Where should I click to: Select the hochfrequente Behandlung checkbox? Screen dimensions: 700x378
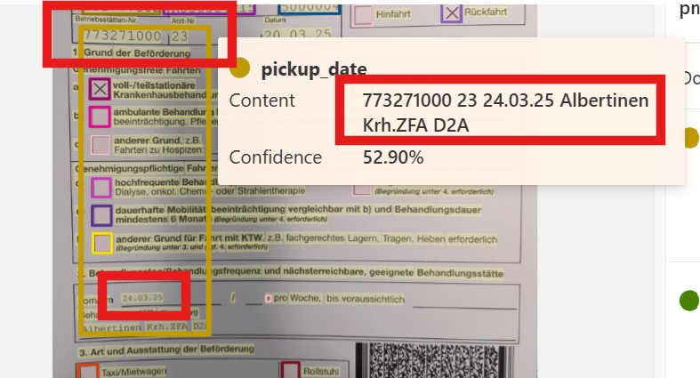coord(101,188)
